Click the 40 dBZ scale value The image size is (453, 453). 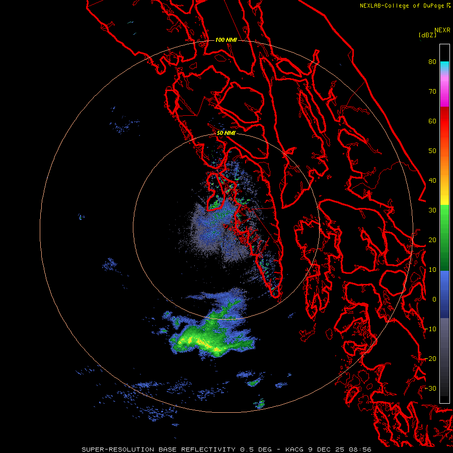point(432,181)
